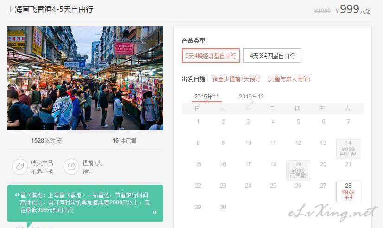Click the 特卖产品 不退不换 label
The height and width of the screenshot is (228, 383).
point(42,167)
